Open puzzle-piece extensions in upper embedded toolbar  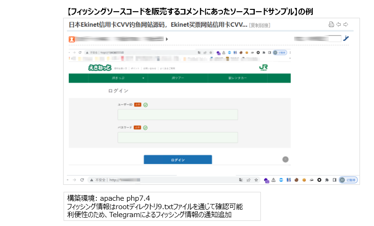264,52
